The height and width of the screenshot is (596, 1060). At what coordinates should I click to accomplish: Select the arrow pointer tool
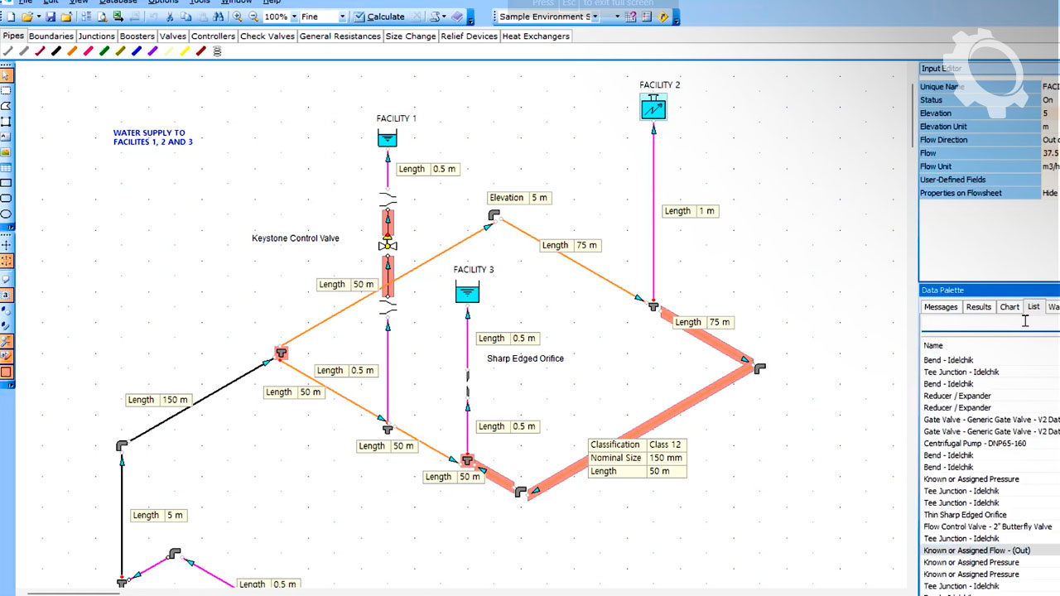pyautogui.click(x=6, y=75)
